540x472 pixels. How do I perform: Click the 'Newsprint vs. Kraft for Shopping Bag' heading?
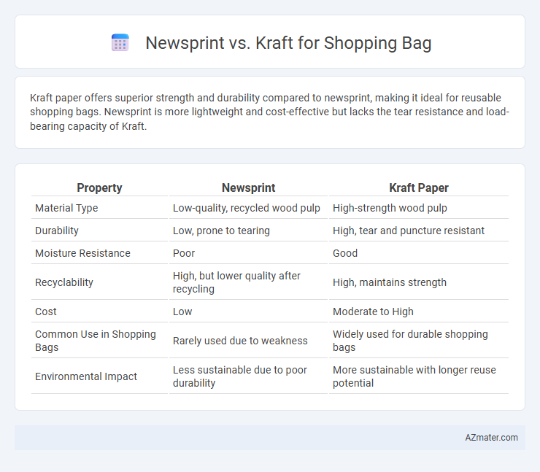pos(288,43)
